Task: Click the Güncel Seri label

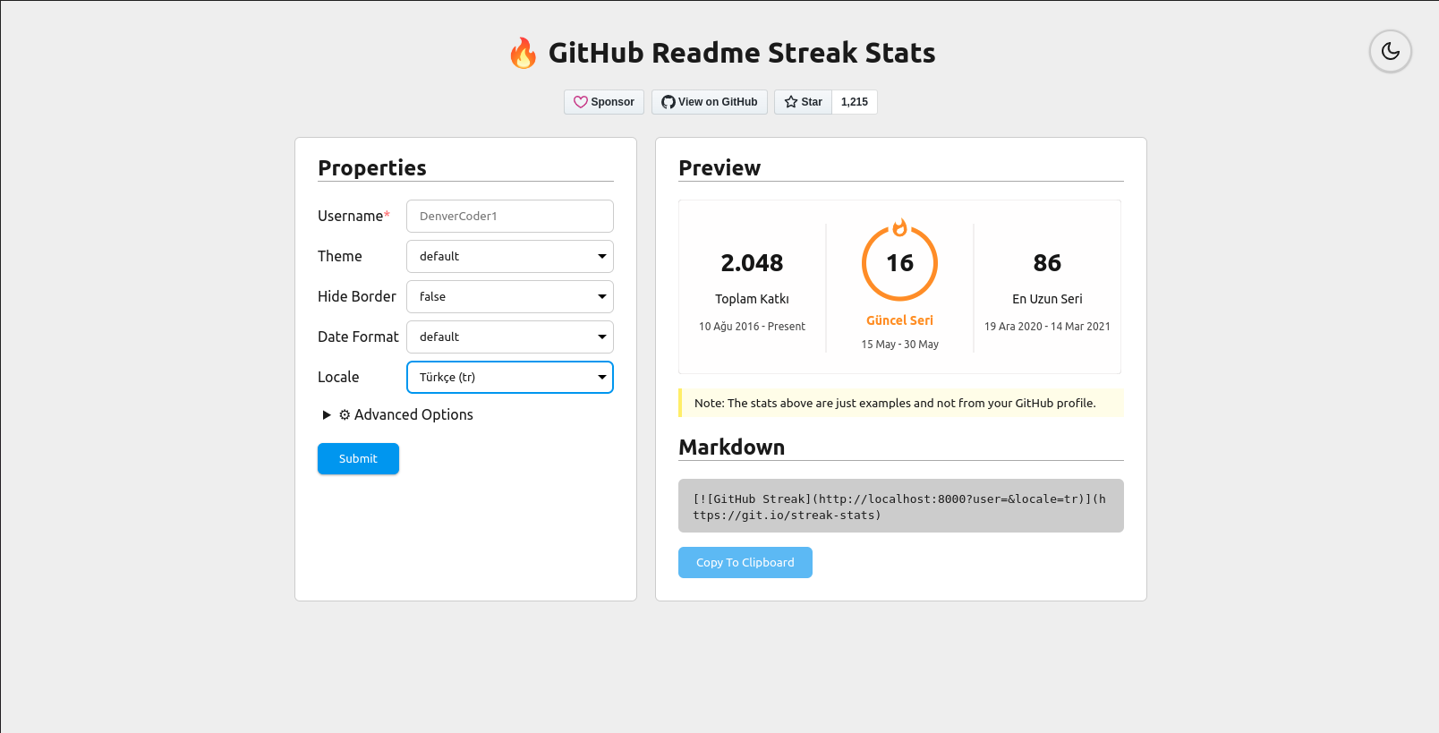Action: pyautogui.click(x=899, y=320)
